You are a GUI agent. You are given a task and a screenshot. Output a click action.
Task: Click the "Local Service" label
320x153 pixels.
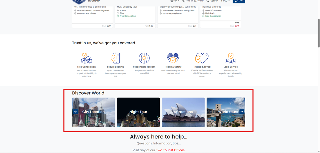click(x=231, y=67)
